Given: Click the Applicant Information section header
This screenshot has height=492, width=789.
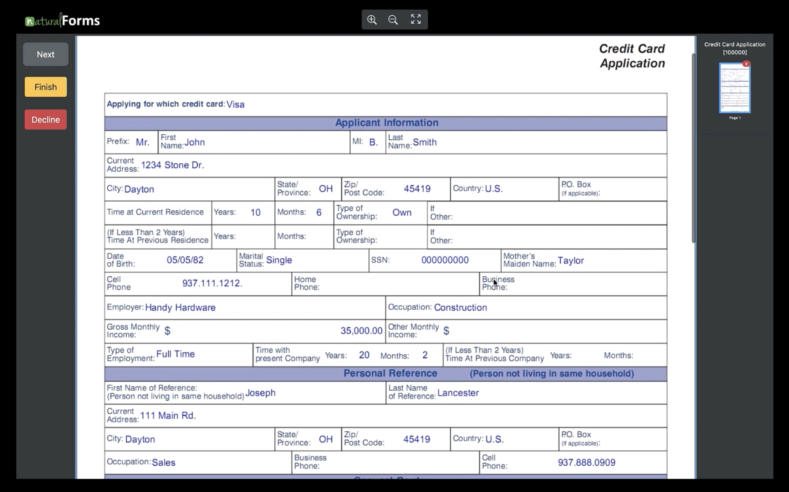Looking at the screenshot, I should [386, 123].
